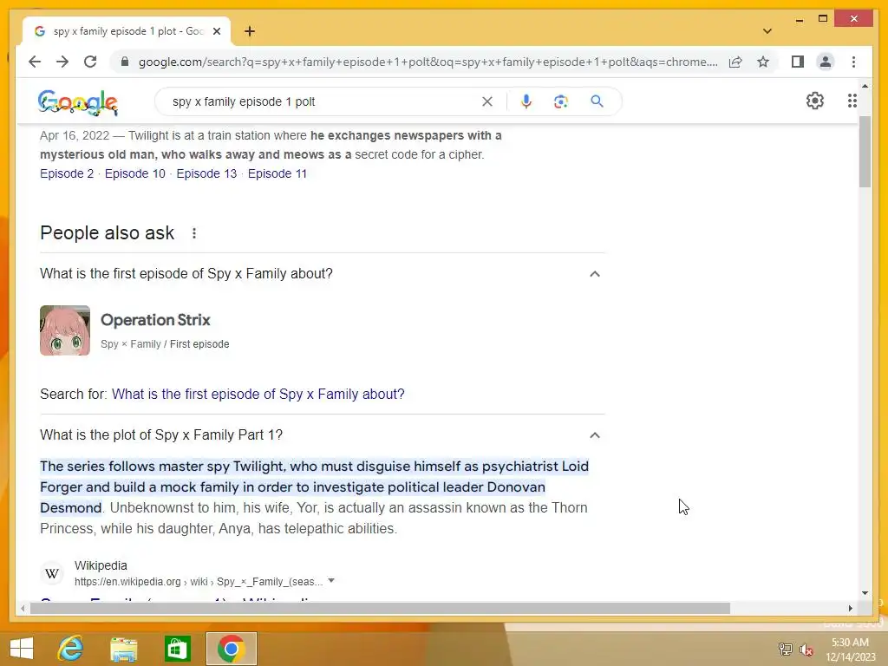888x666 pixels.
Task: Click the Chrome address bar URL
Action: pos(428,62)
